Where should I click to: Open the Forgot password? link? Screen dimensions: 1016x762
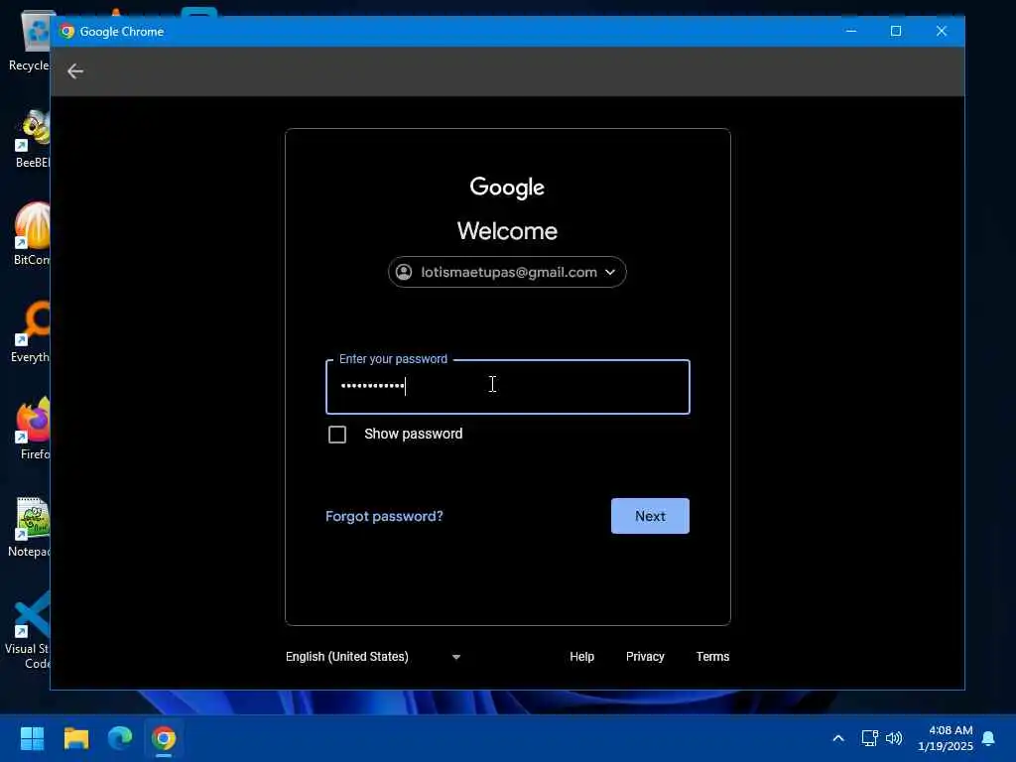[384, 516]
